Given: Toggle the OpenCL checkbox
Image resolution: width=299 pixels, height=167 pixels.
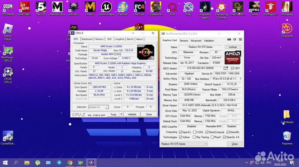Looking at the screenshot, I should click(180, 132).
